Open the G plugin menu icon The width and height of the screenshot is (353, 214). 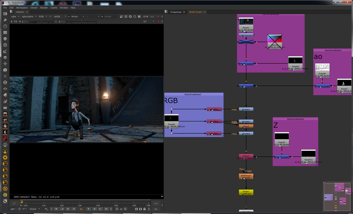pyautogui.click(x=5, y=126)
